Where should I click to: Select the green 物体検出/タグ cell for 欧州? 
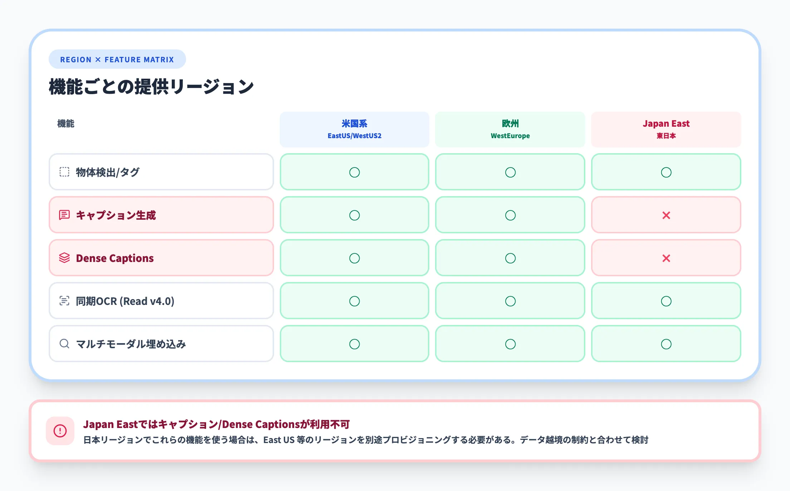(x=510, y=172)
